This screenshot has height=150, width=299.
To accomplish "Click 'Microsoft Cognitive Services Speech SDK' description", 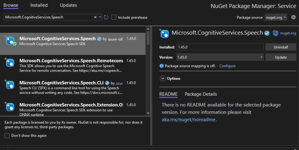I will pos(52,44).
